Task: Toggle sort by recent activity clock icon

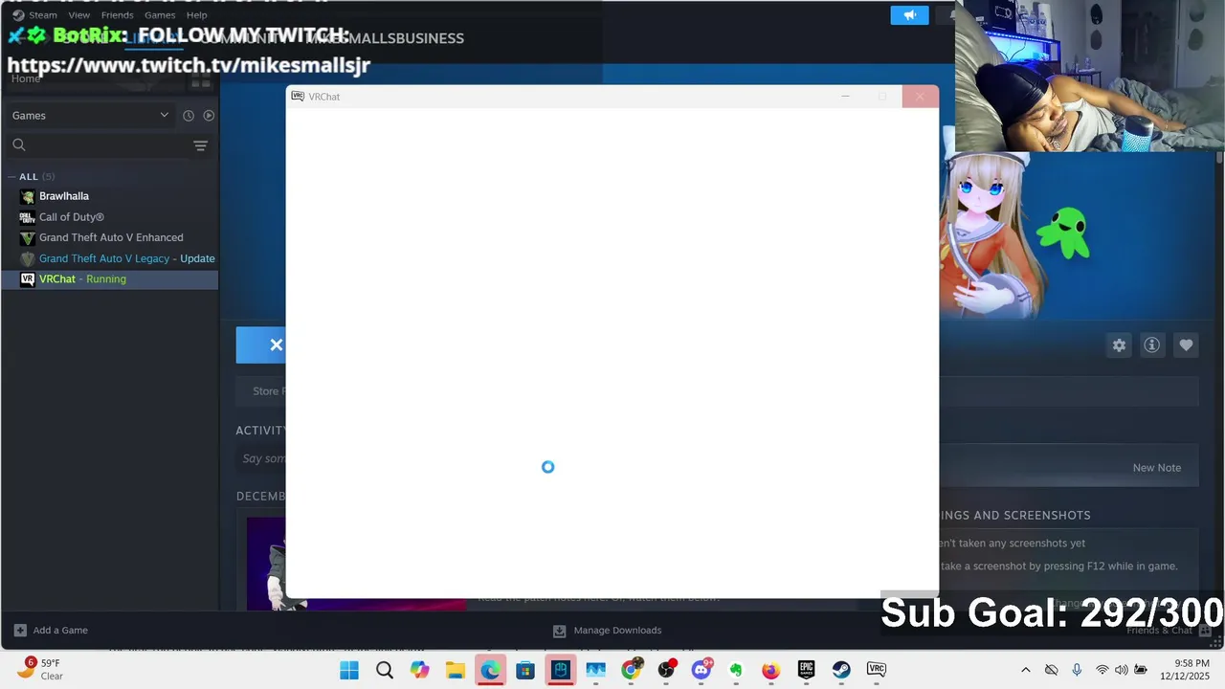Action: tap(189, 116)
